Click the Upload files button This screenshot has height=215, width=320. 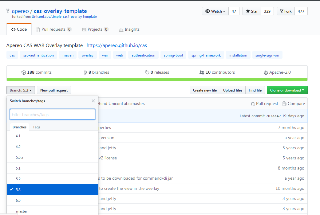click(x=233, y=90)
